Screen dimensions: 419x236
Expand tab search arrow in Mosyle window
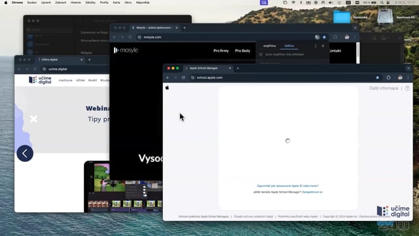(x=355, y=28)
